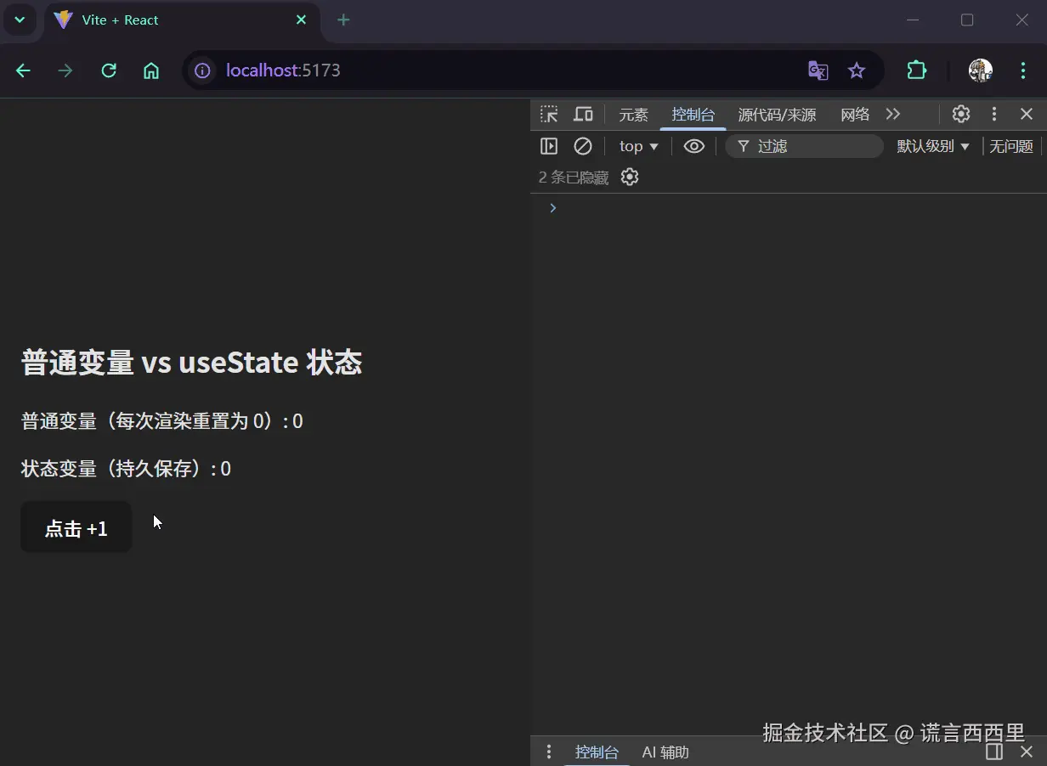Open the AI 辅助 drawer tab
The height and width of the screenshot is (766, 1047).
[x=665, y=752]
